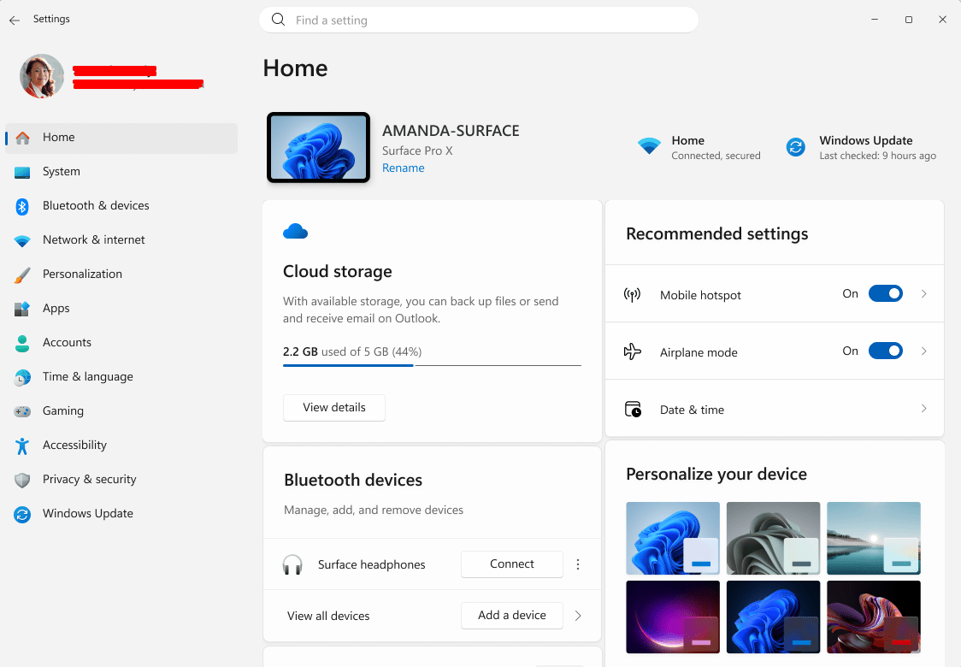Turn off the Airplane mode toggle
The height and width of the screenshot is (667, 961).
pyautogui.click(x=886, y=351)
